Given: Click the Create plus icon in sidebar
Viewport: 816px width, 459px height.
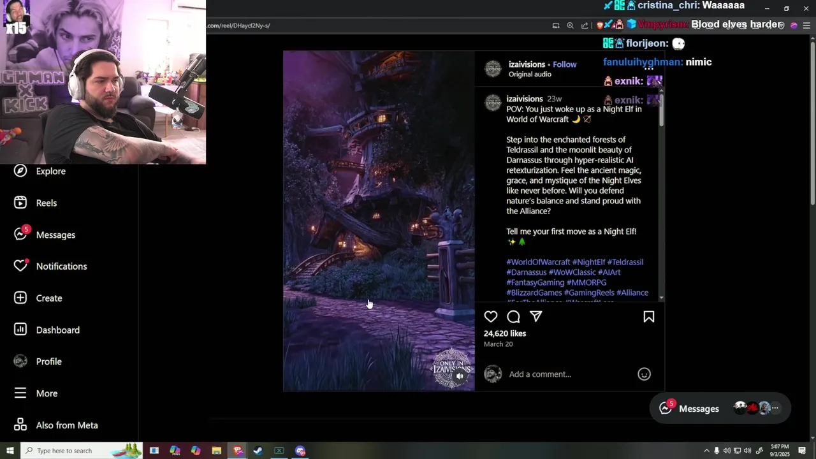Looking at the screenshot, I should [x=20, y=298].
